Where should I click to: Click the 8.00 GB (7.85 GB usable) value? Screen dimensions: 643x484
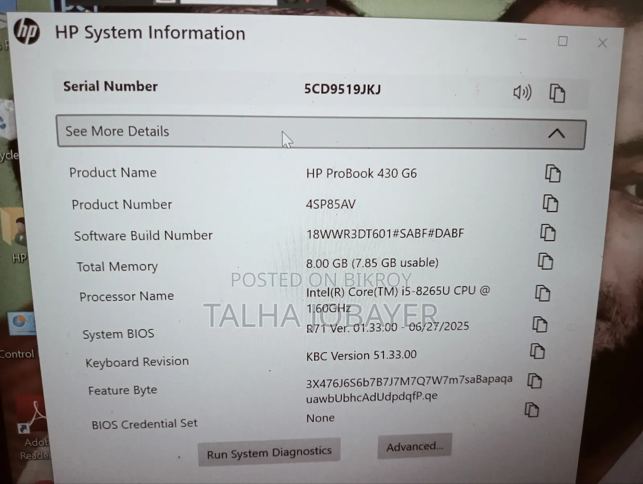pos(372,263)
